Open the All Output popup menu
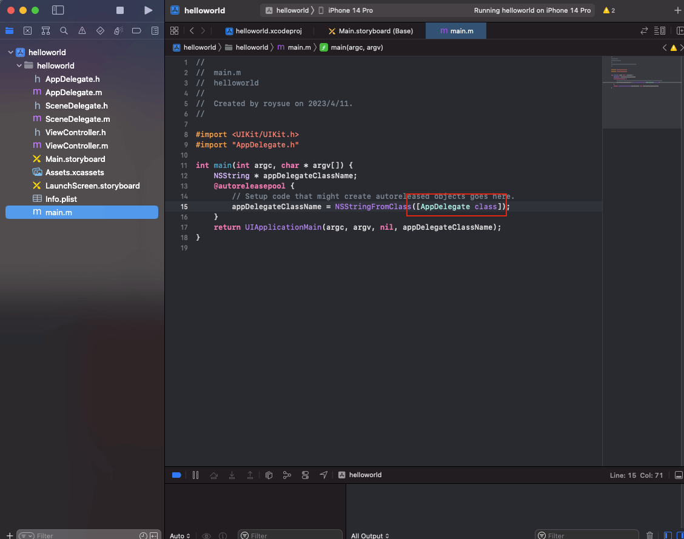The image size is (684, 539). point(370,535)
